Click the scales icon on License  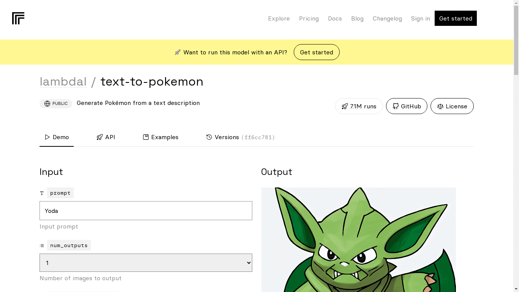click(x=440, y=106)
